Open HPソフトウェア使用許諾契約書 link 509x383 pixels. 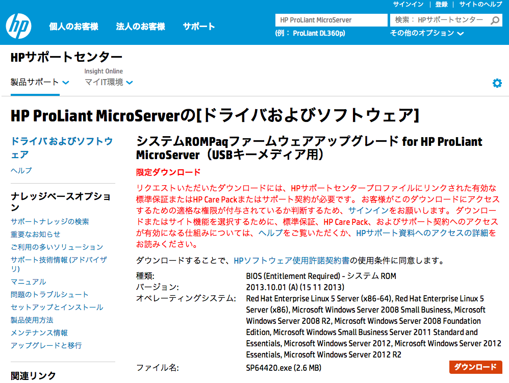coord(291,261)
